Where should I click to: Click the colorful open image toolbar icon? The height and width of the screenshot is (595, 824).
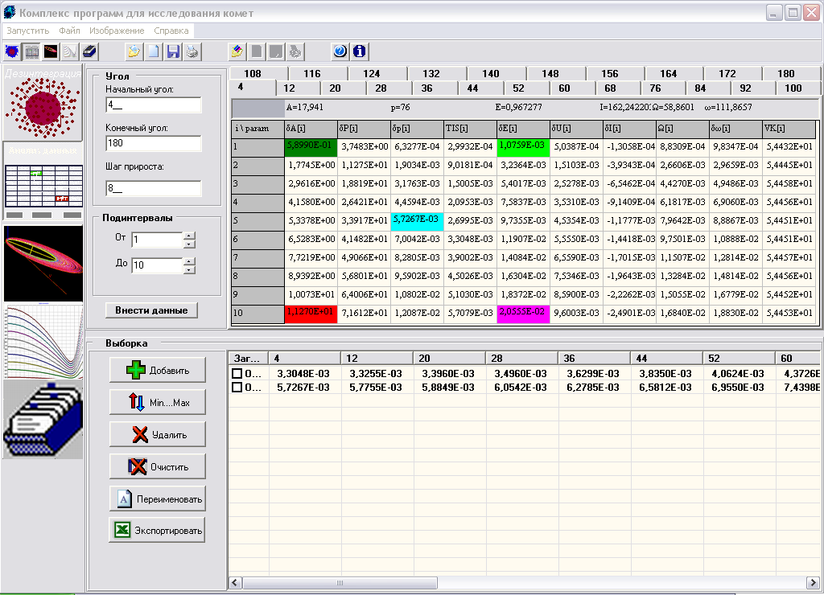click(x=237, y=51)
